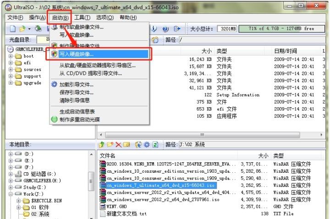This screenshot has width=330, height=219.
Task: Click the 新建文本文档.txt file icon
Action: 103,214
